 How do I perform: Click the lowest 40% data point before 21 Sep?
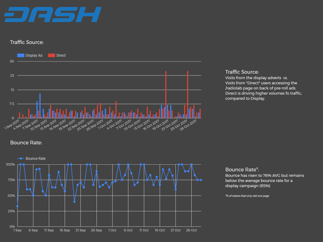(75, 202)
